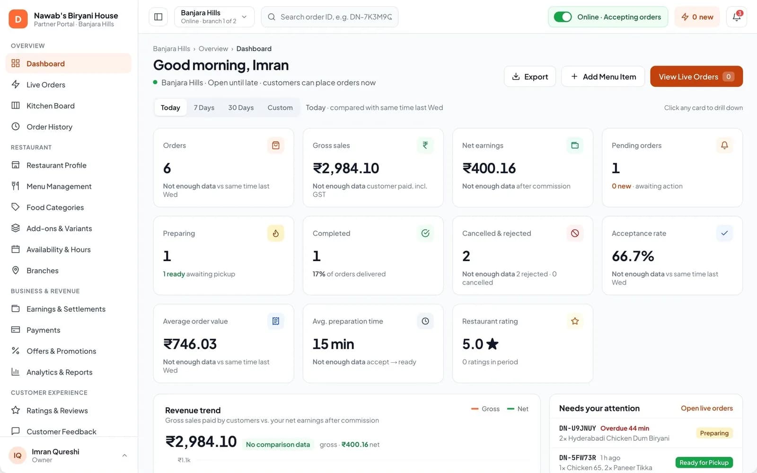Click the Nawab's Biryani House logo
757x473 pixels.
(x=18, y=19)
